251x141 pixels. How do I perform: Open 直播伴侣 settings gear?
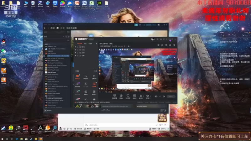(x=164, y=97)
